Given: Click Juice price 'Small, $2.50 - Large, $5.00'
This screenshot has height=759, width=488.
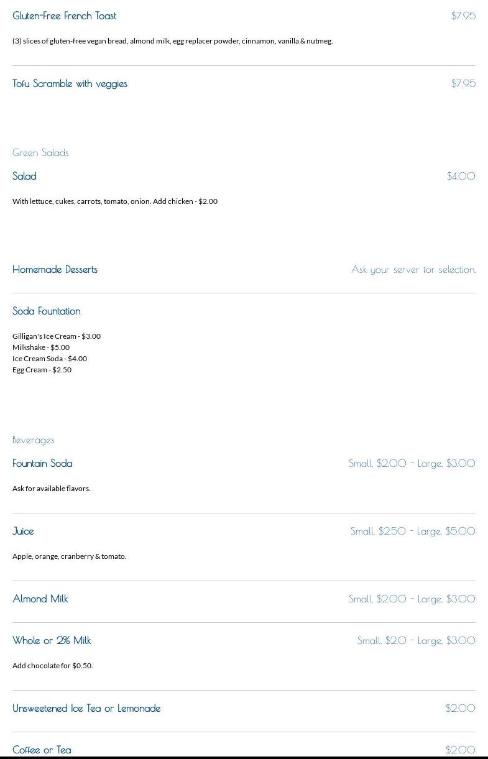Looking at the screenshot, I should tap(413, 531).
